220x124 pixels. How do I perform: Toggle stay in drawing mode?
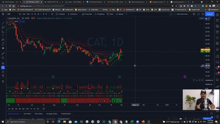3,68
